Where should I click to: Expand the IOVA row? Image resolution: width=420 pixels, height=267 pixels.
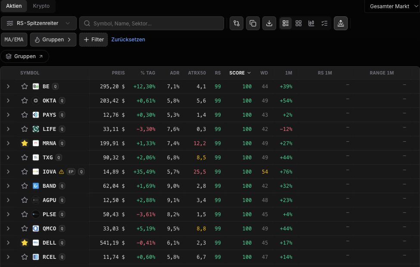tap(8, 172)
